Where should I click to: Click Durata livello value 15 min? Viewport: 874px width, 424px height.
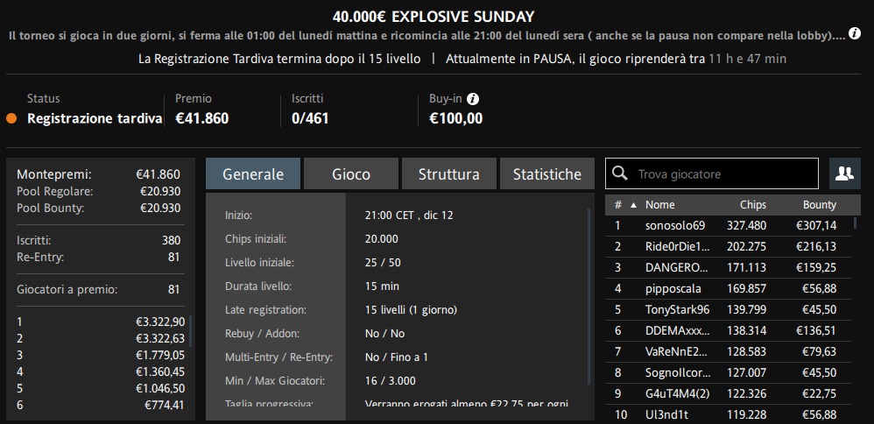(382, 286)
